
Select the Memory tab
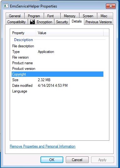click(70, 16)
